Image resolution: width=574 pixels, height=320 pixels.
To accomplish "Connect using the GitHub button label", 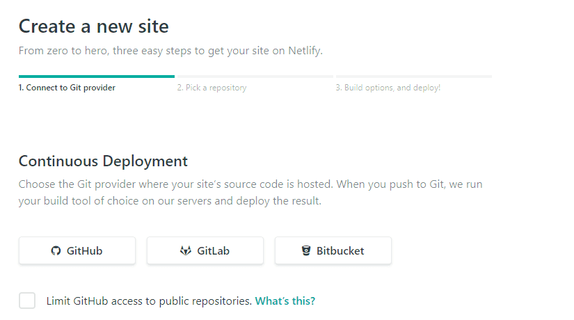I will click(85, 251).
